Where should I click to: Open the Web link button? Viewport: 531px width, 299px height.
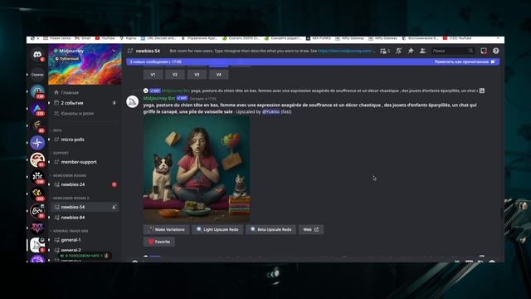311,229
